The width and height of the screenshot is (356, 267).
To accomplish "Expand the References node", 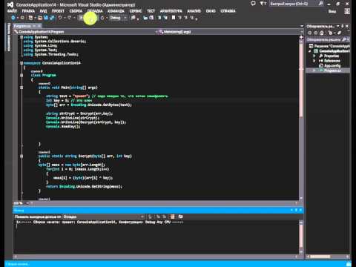I will [314, 61].
